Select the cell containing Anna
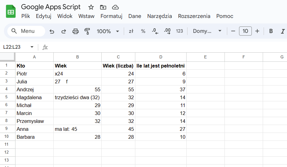Viewport: 287px width, 167px height. tap(34, 129)
